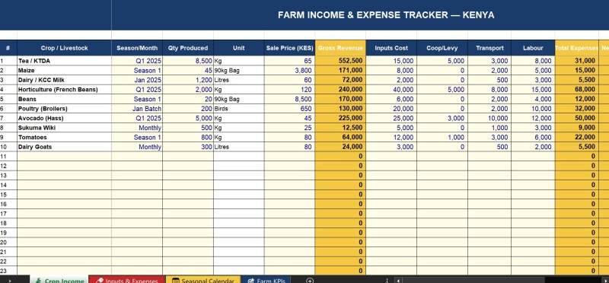Select the Crop / Livestock column header
Image resolution: width=609 pixels, height=283 pixels.
click(x=64, y=48)
